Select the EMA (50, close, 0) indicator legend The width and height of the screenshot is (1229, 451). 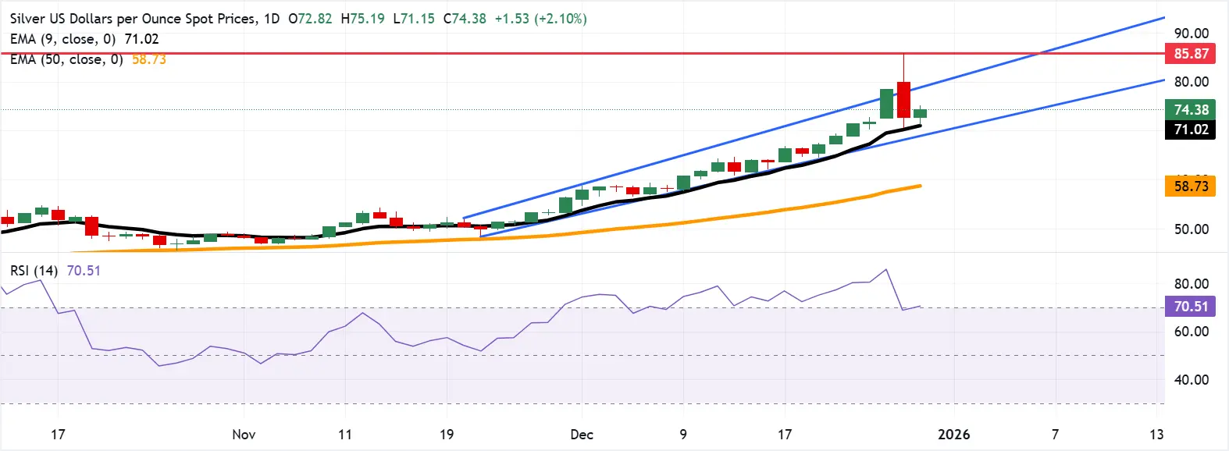click(66, 59)
